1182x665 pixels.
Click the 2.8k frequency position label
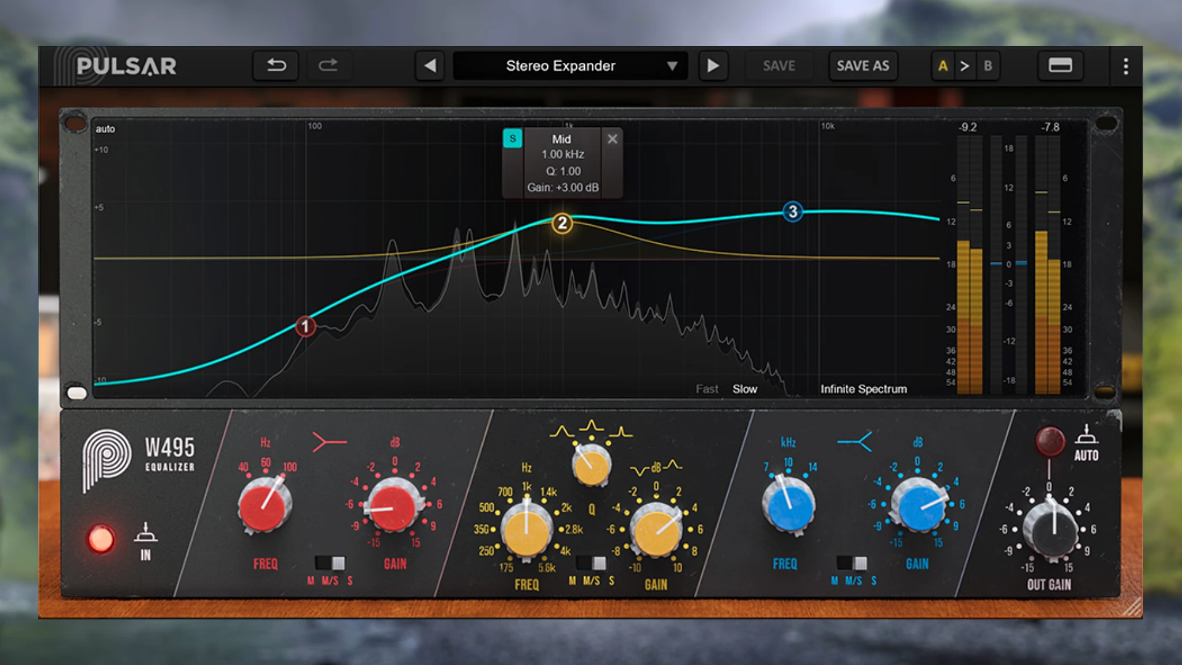pyautogui.click(x=574, y=530)
